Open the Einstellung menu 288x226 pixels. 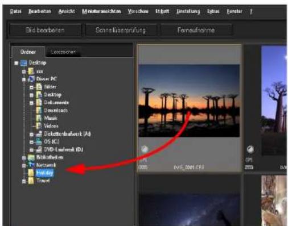(188, 11)
